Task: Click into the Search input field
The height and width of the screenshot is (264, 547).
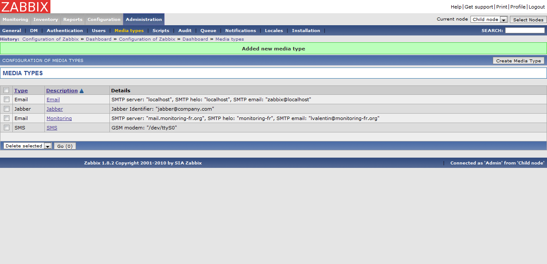Action: point(525,30)
